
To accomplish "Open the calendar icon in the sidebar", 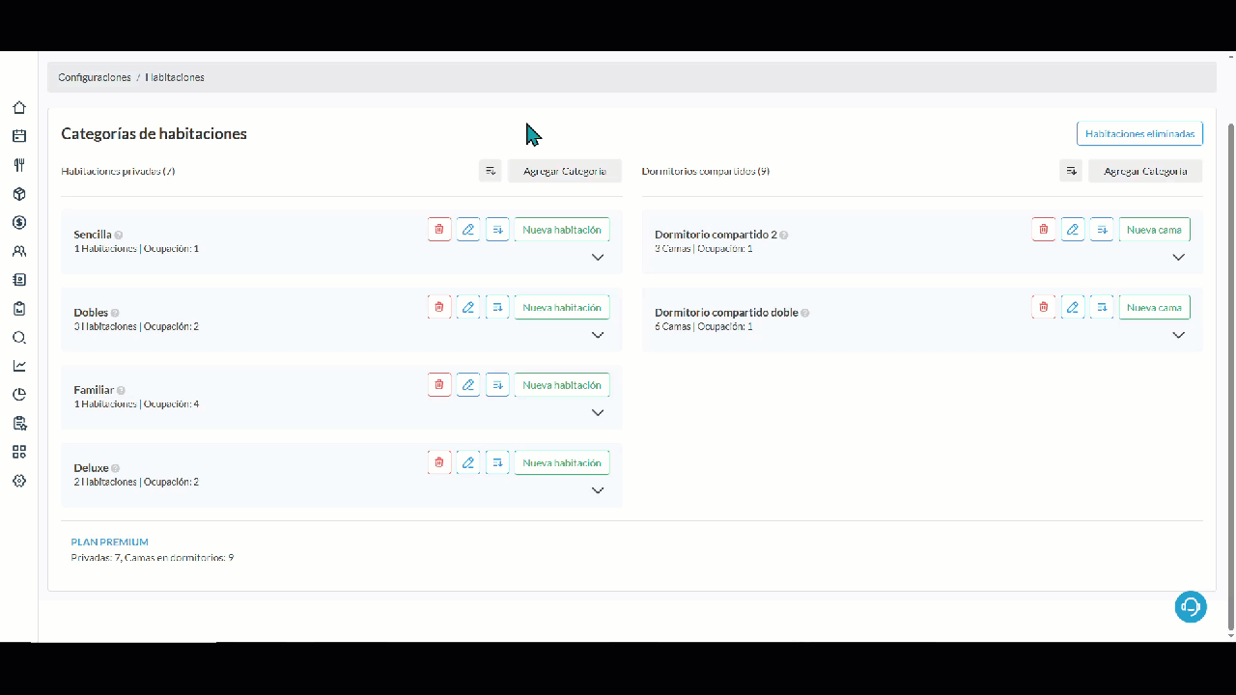I will click(x=19, y=136).
